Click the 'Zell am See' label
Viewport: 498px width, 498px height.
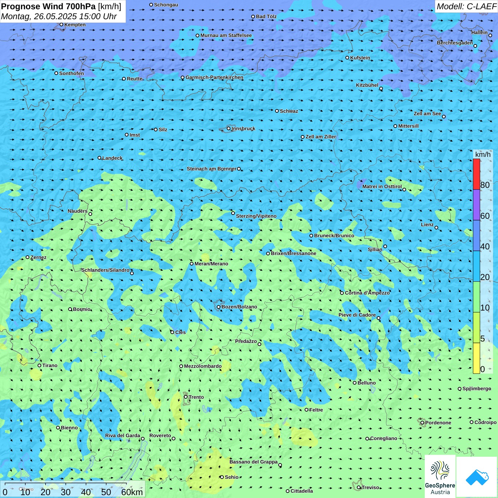click(427, 113)
